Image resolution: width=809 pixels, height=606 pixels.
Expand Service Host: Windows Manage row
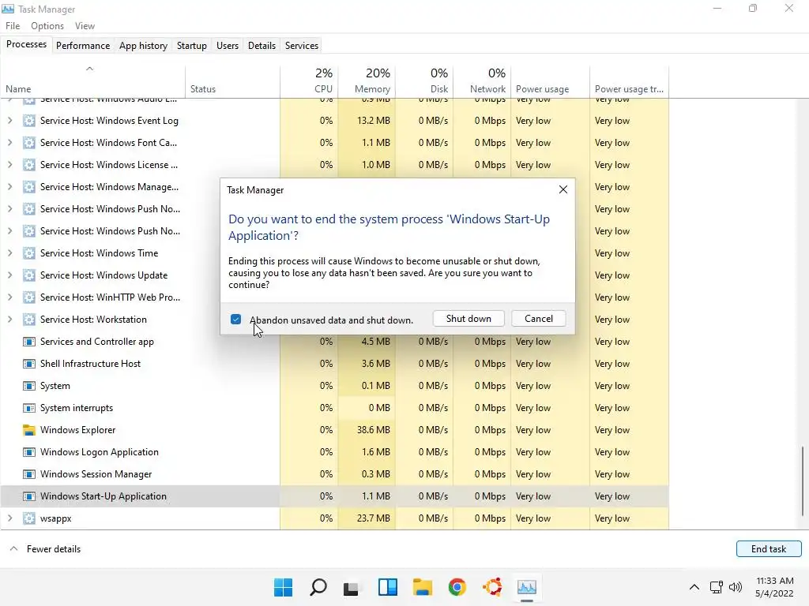click(x=9, y=187)
